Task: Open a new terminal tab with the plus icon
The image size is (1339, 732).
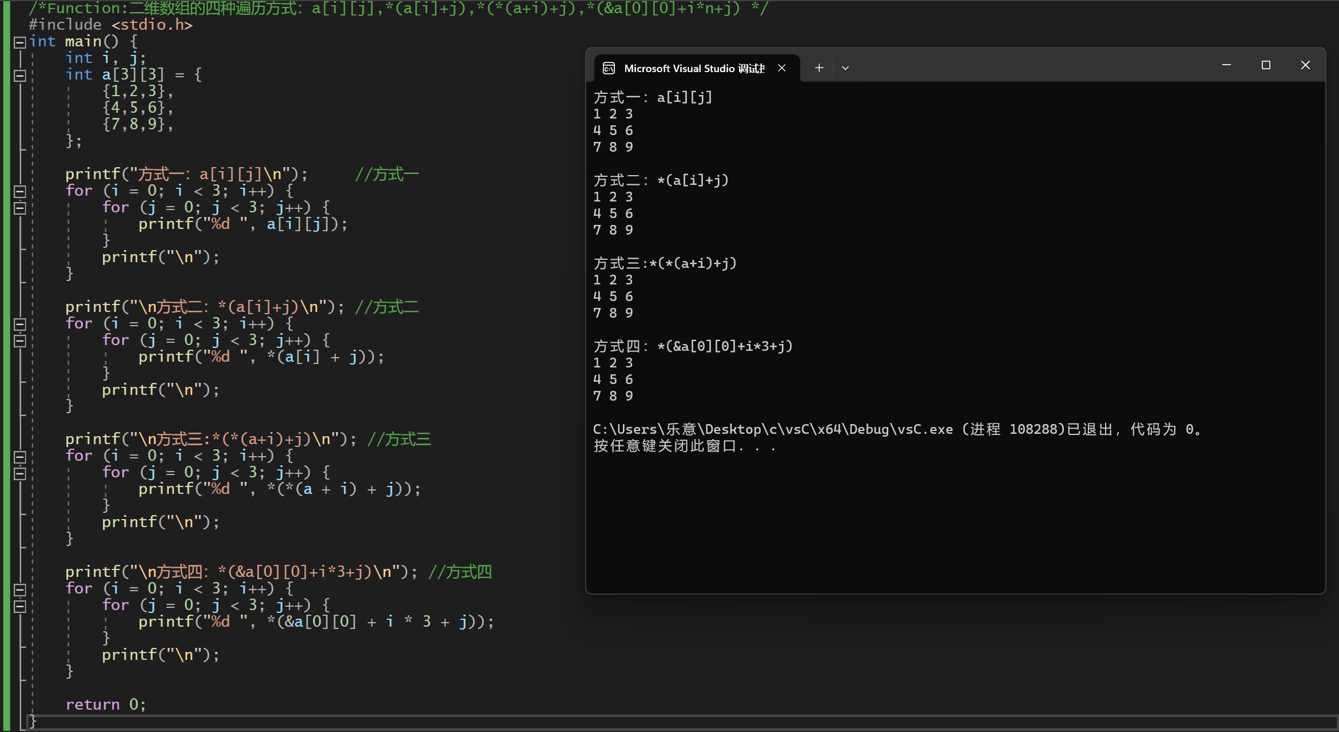Action: 819,68
